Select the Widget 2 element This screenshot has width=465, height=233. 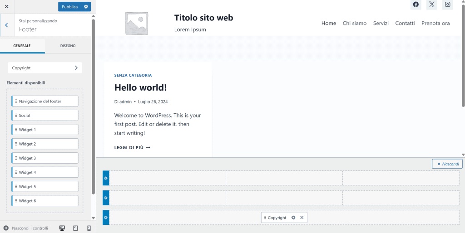tap(45, 144)
